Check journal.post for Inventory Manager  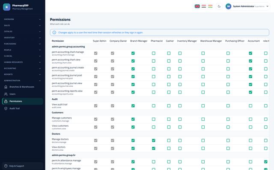pos(180,76)
